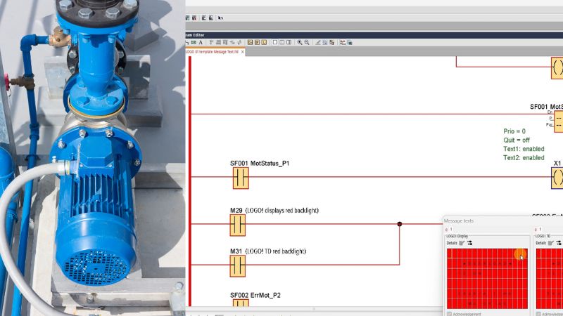The image size is (563, 316).
Task: Click the greyed icon after the pencil
Action: click(x=325, y=43)
